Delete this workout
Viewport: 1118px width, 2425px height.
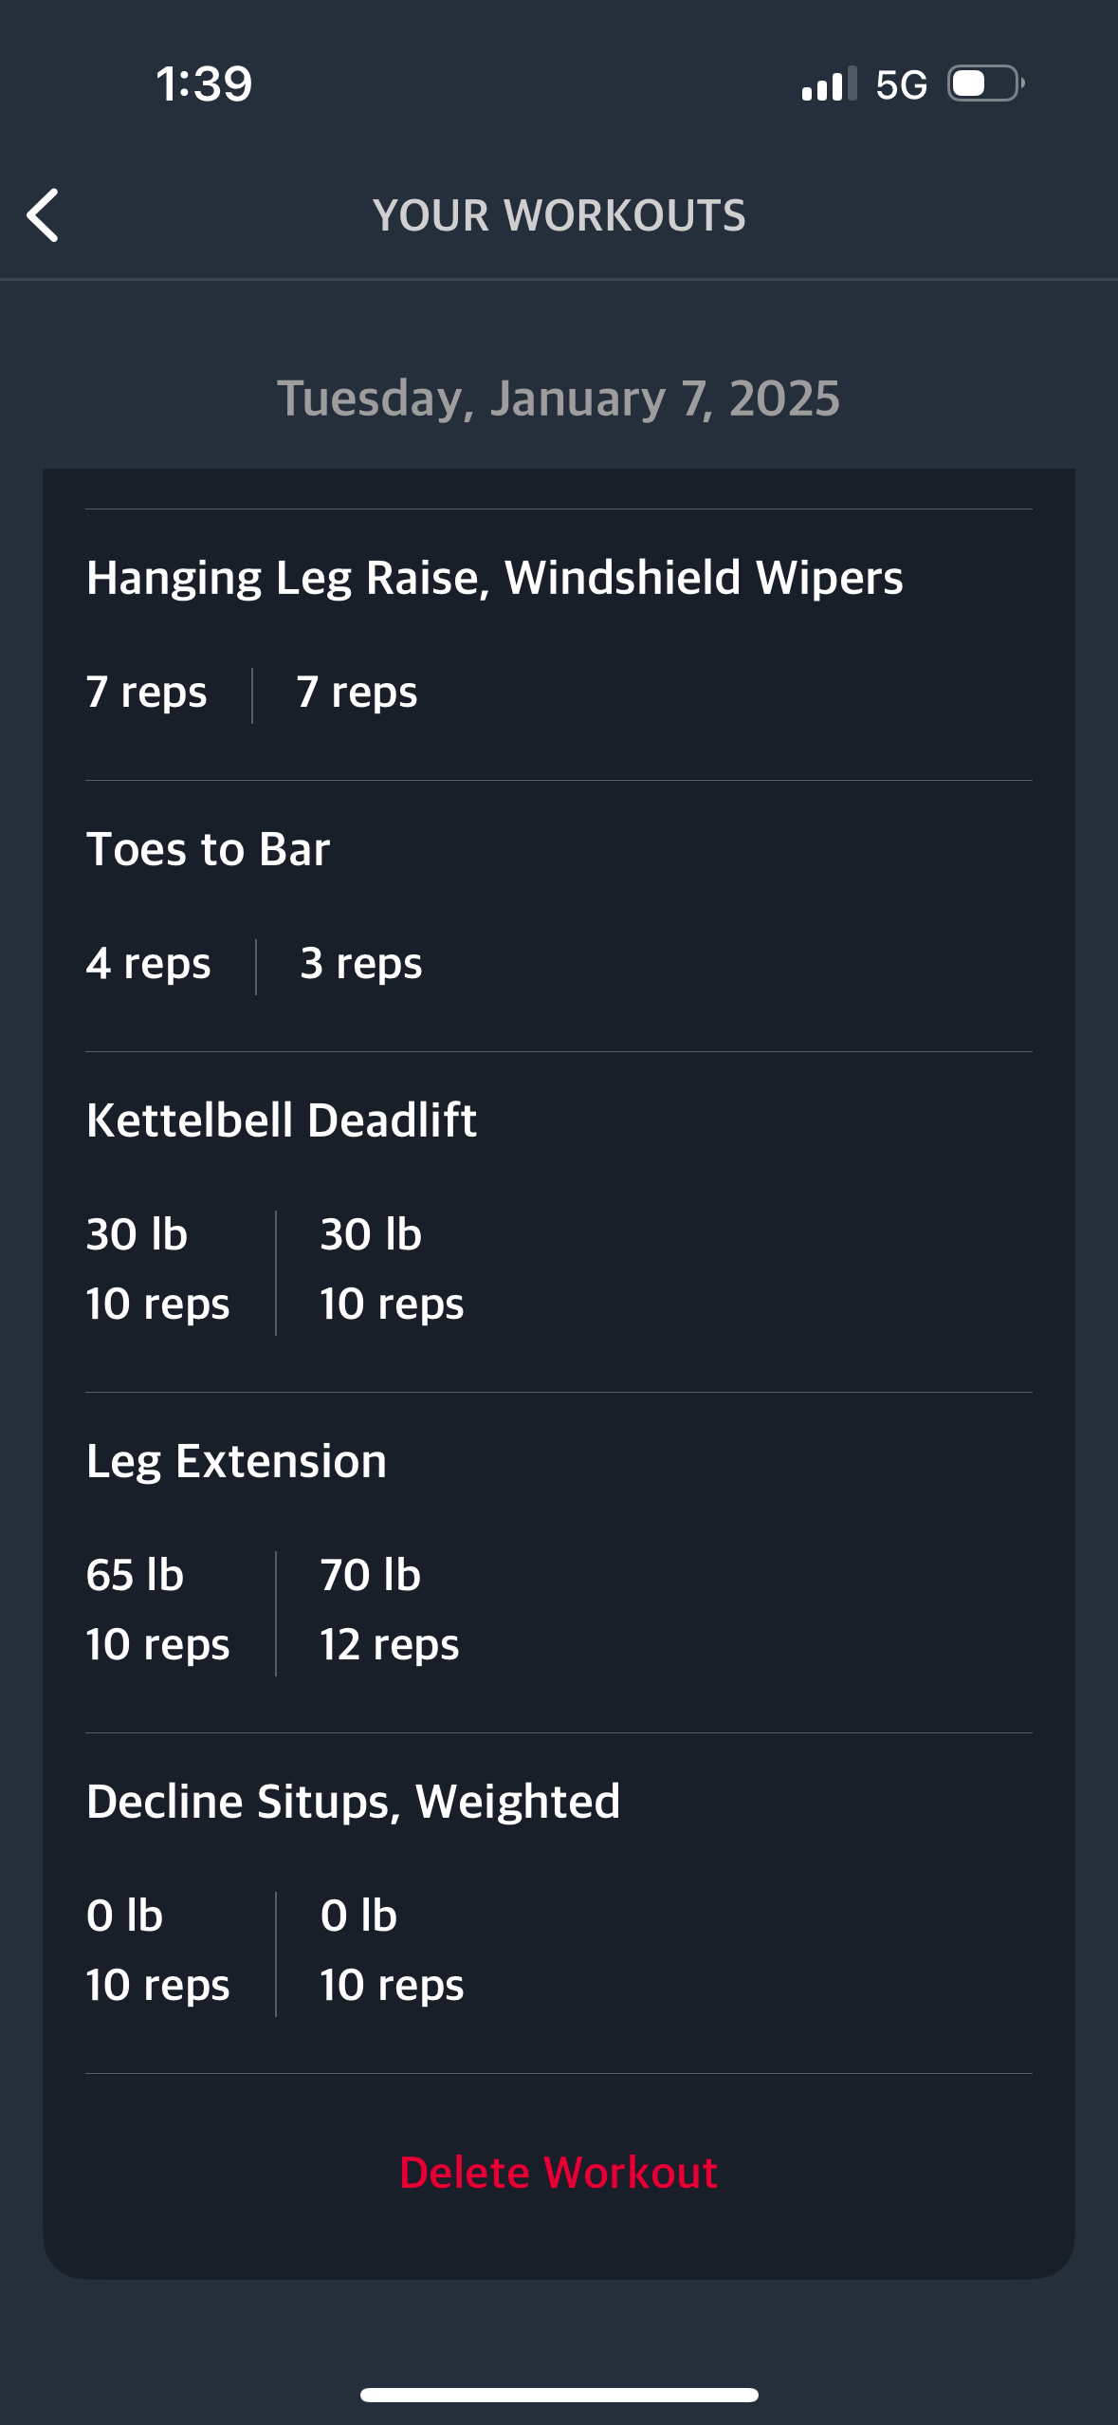[559, 2172]
